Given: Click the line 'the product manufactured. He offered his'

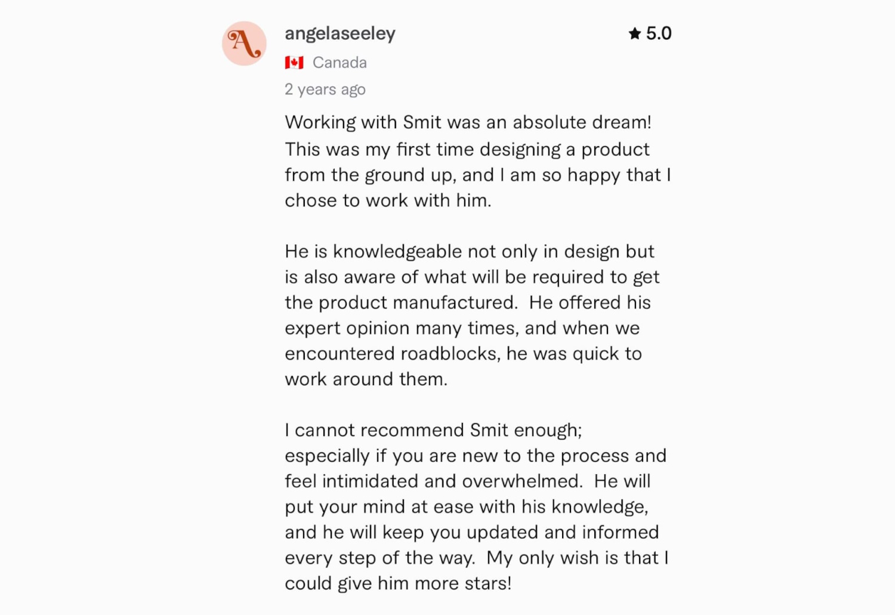Looking at the screenshot, I should pyautogui.click(x=468, y=302).
